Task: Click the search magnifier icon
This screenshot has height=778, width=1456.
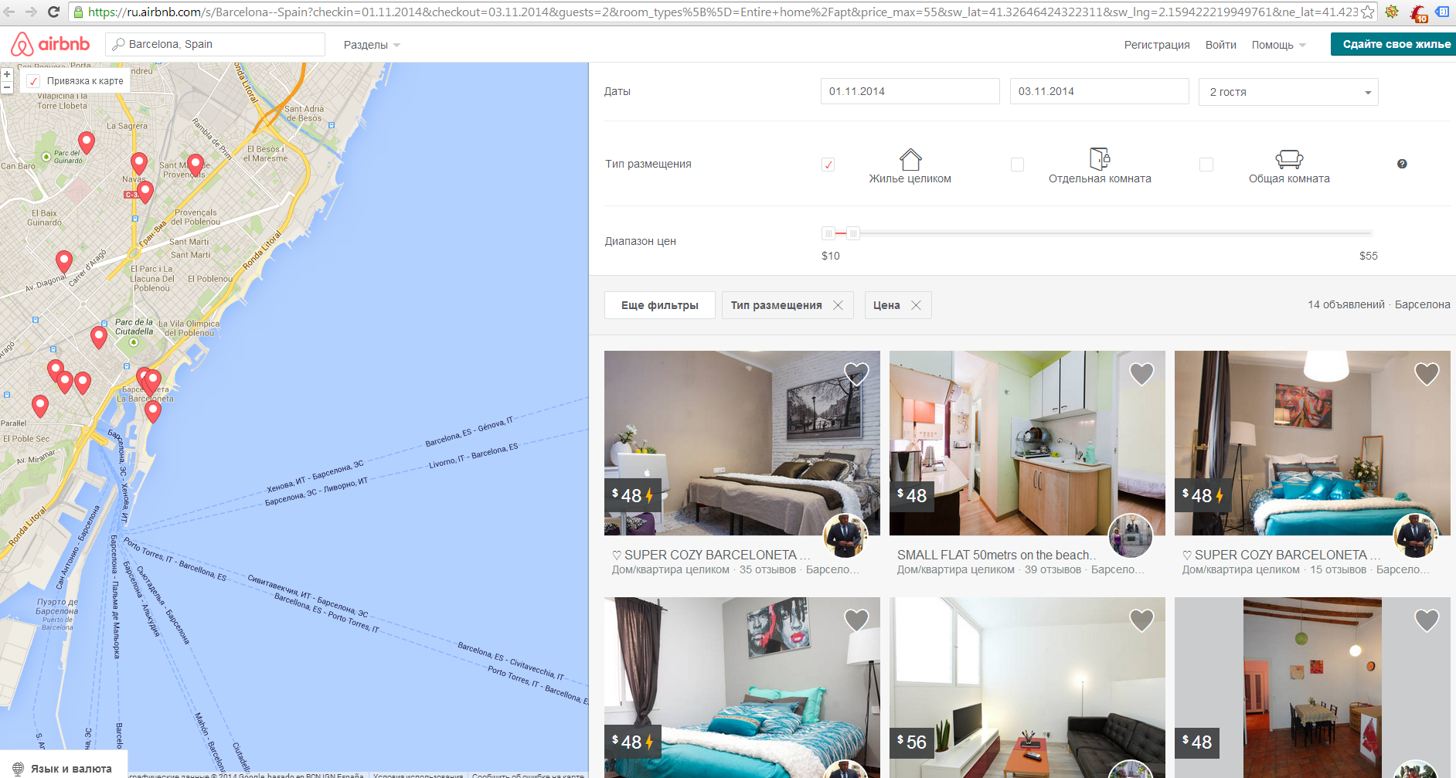Action: click(118, 44)
